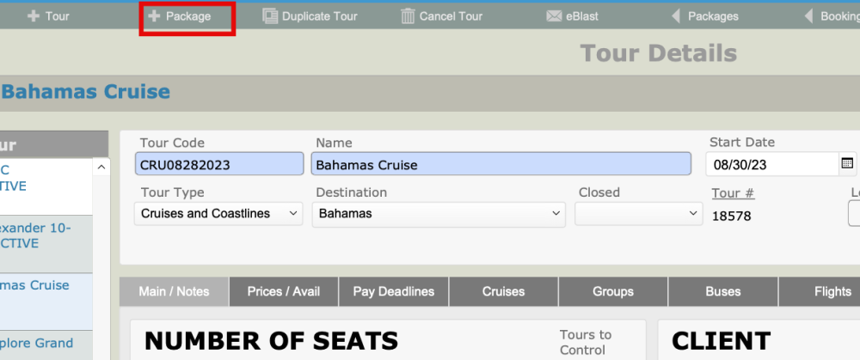Image resolution: width=860 pixels, height=360 pixels.
Task: Switch to Pay Deadlines tab
Action: 394,291
